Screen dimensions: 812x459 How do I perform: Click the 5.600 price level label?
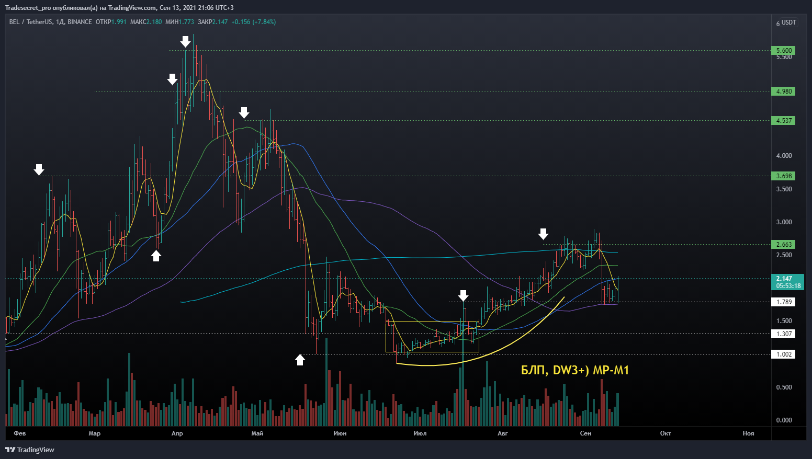[783, 51]
